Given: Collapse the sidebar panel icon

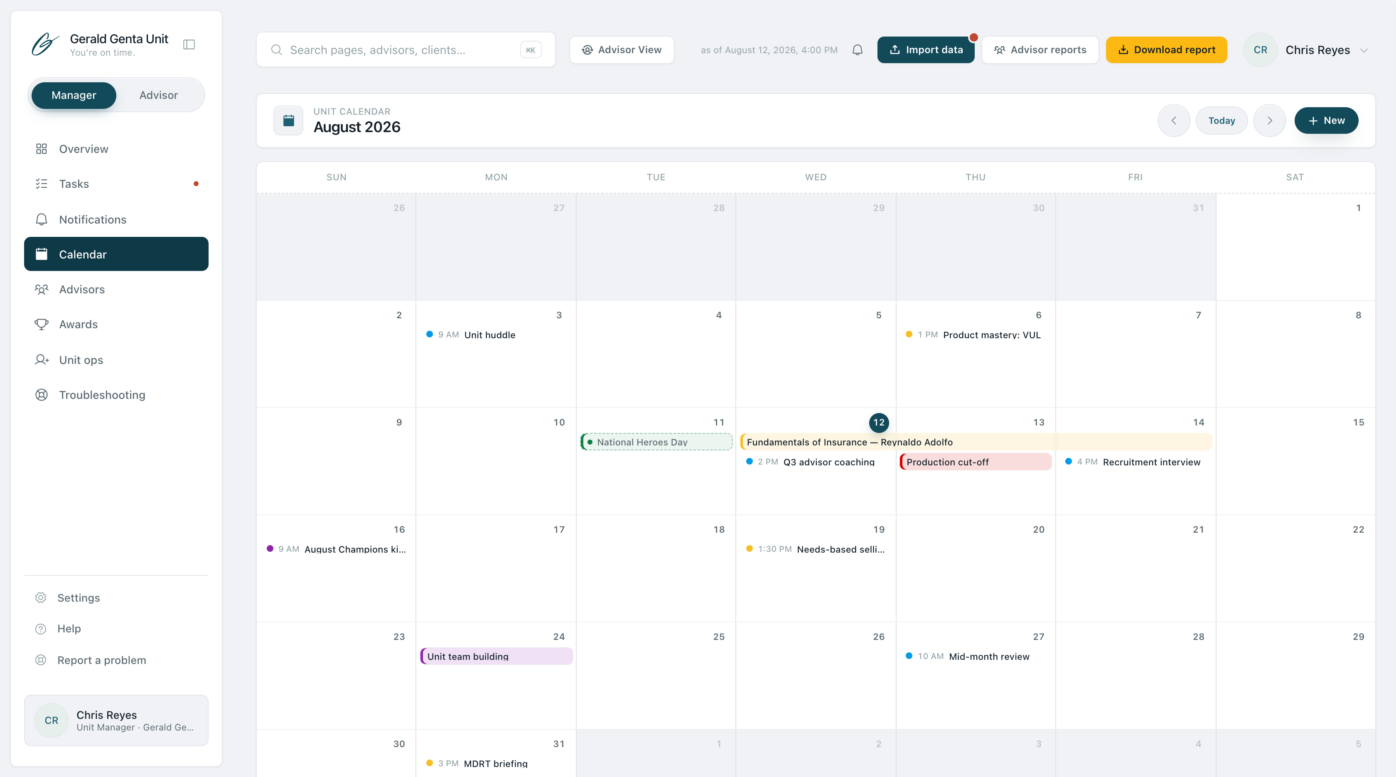Looking at the screenshot, I should [x=189, y=44].
